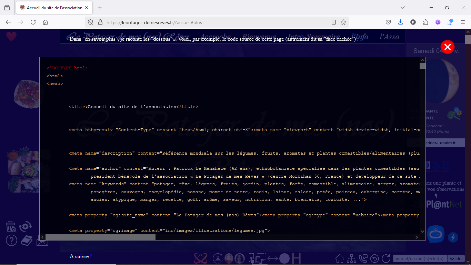Click the large H letter icon
The image size is (471, 265).
pyautogui.click(x=296, y=258)
